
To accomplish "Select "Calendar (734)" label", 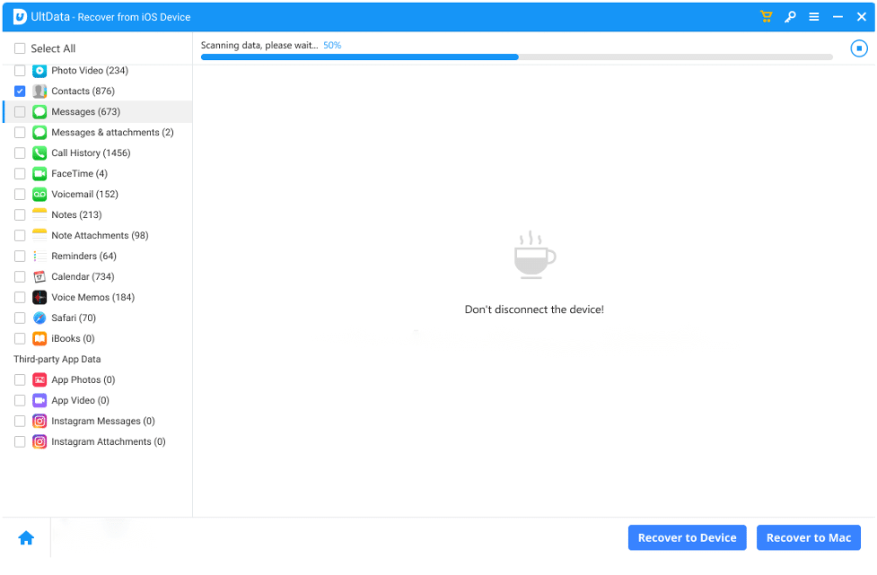I will tap(83, 276).
